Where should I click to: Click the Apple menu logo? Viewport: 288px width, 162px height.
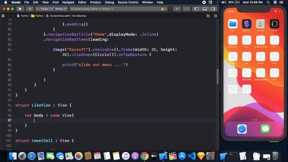[6, 2]
